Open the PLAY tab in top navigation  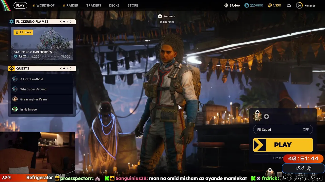(20, 5)
